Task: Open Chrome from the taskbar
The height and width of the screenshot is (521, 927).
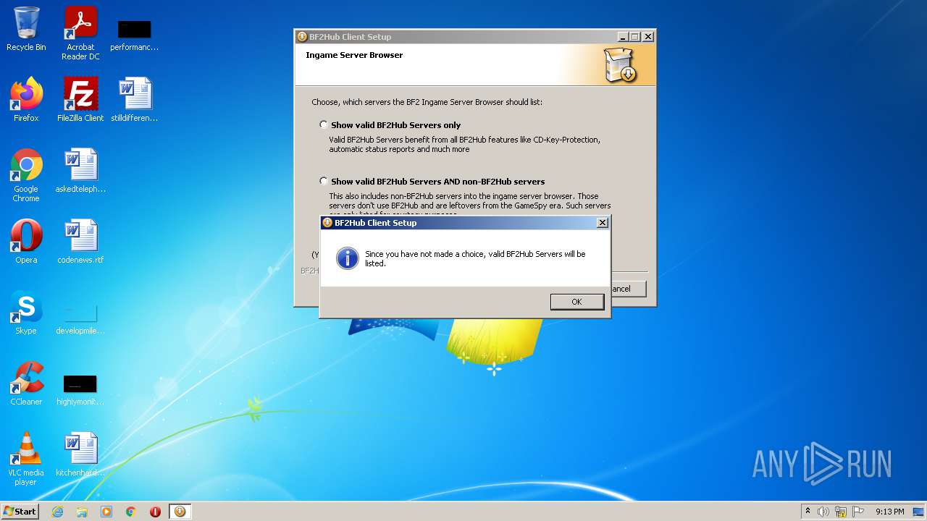Action: pos(131,512)
